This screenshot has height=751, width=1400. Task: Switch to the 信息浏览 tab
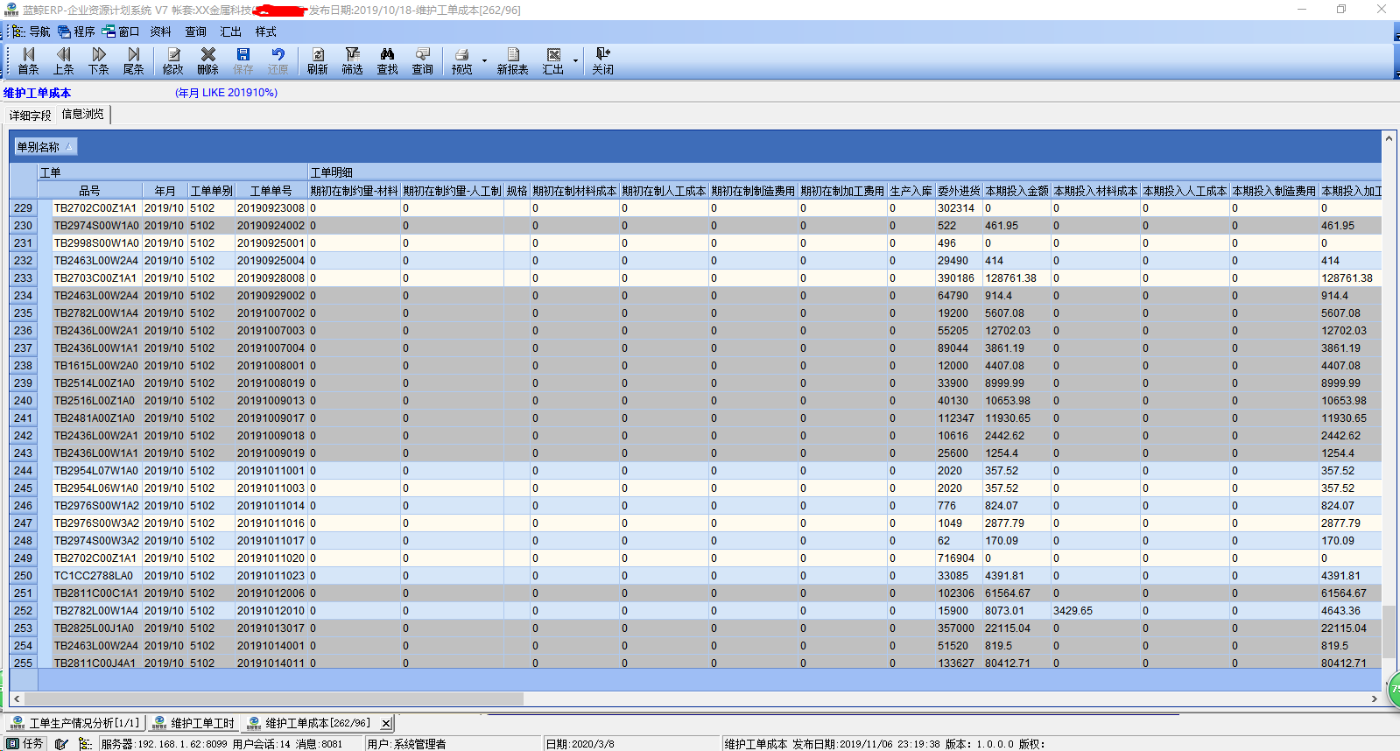[82, 115]
